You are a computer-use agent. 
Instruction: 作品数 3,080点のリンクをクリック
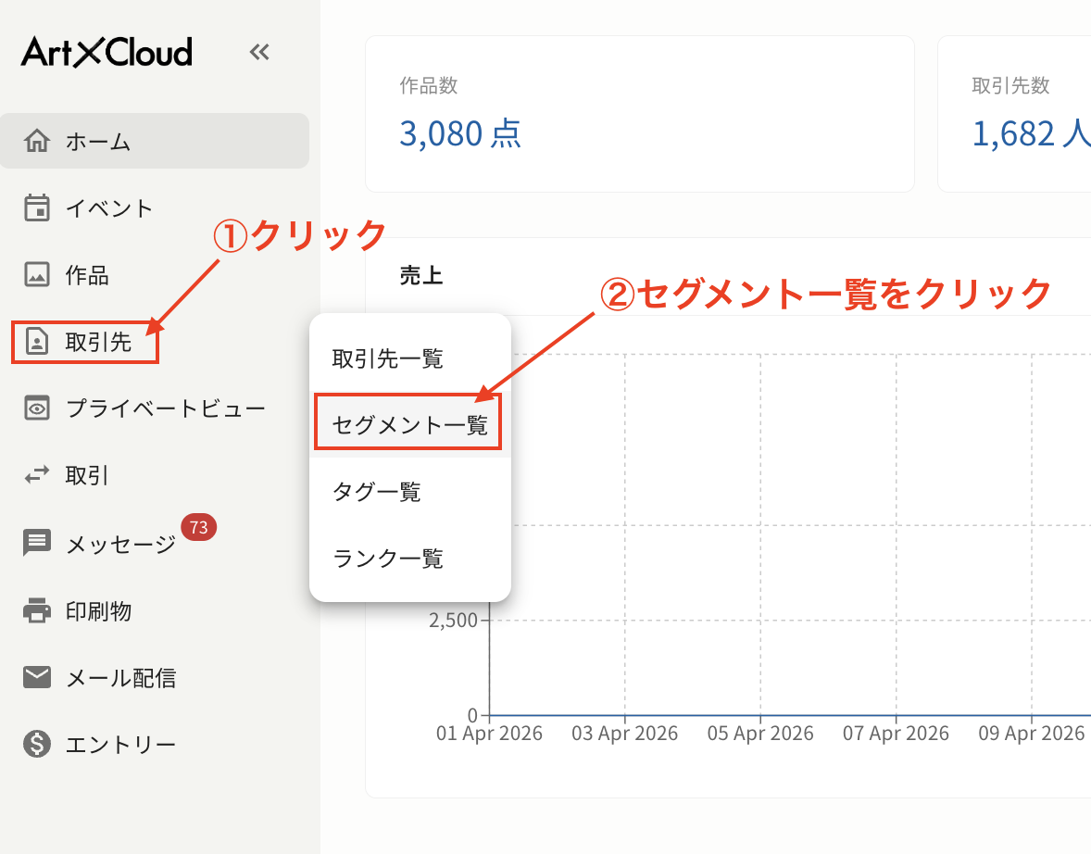(460, 133)
